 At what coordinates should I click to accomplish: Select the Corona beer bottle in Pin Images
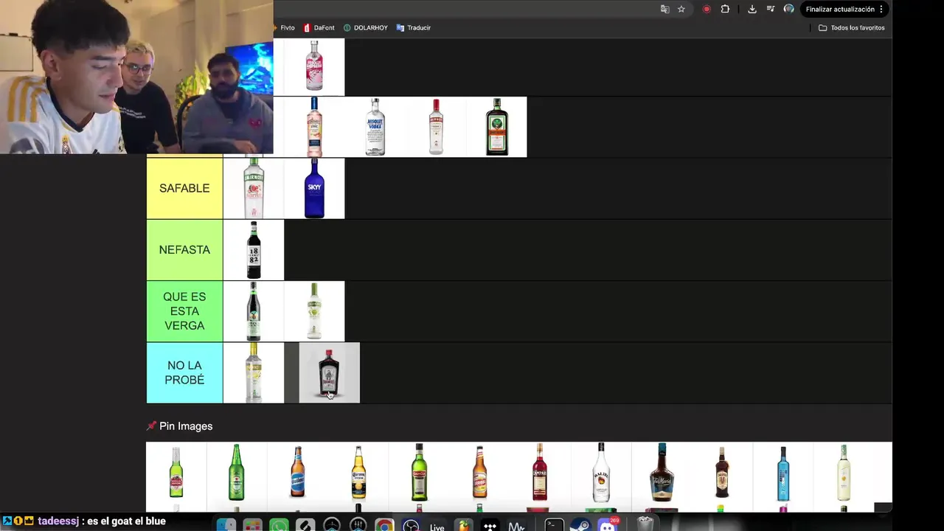(358, 472)
